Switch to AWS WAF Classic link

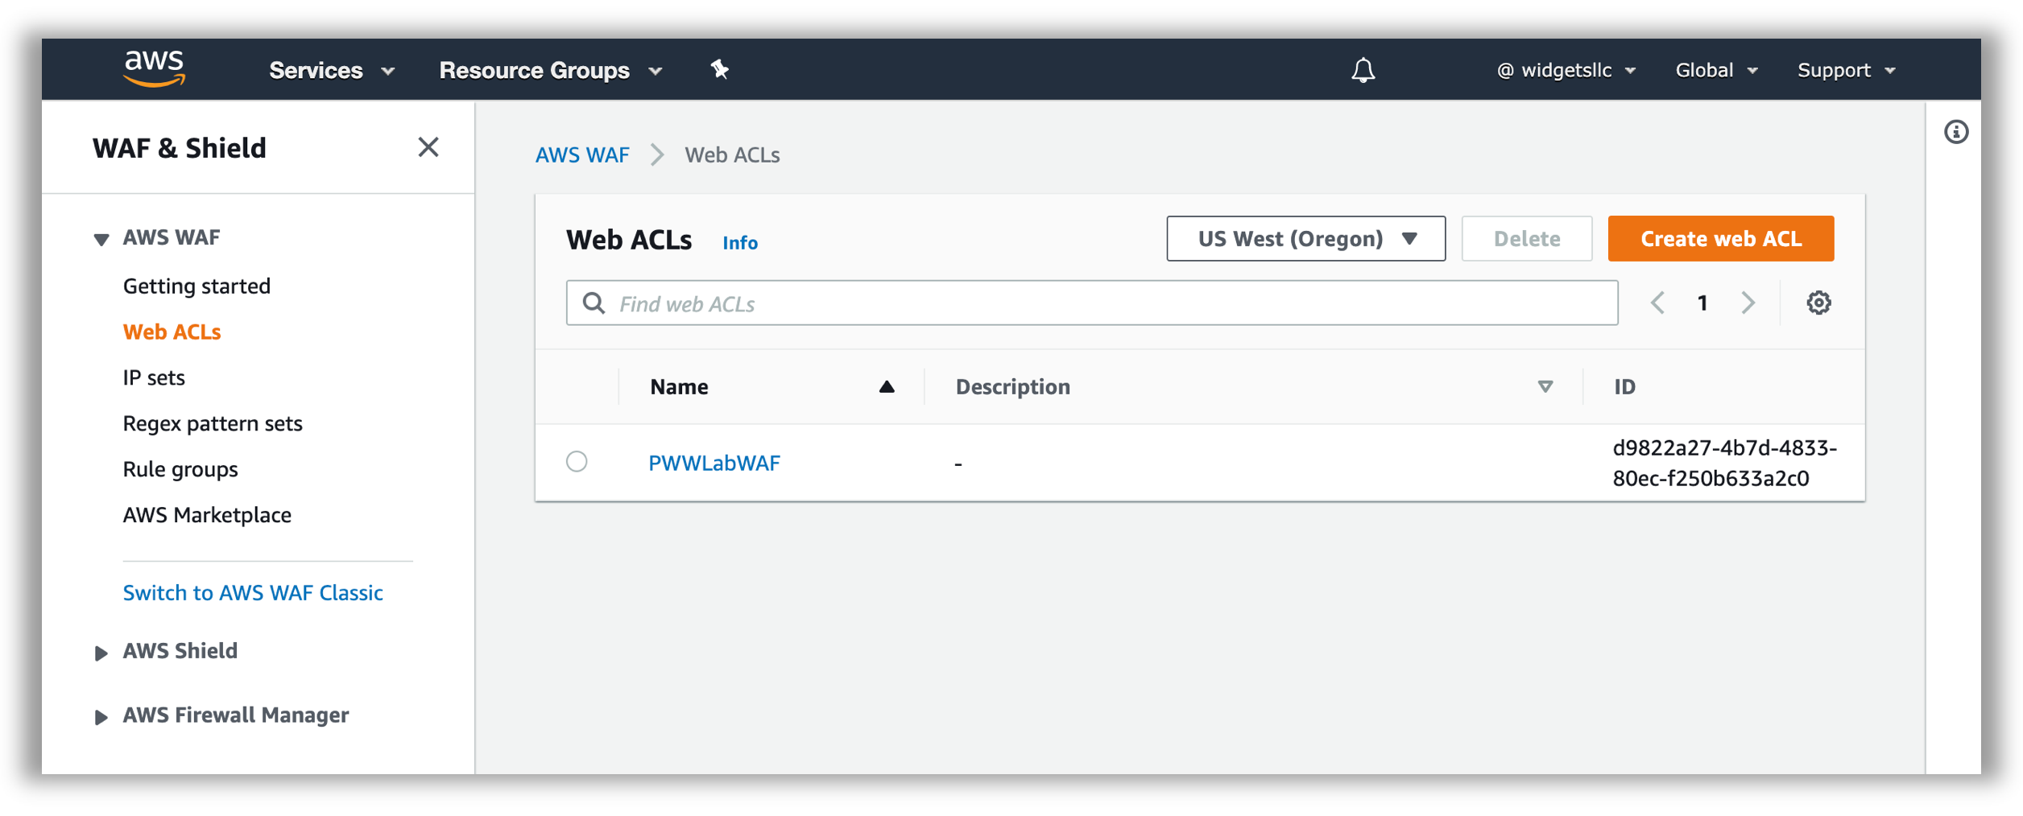coord(253,593)
